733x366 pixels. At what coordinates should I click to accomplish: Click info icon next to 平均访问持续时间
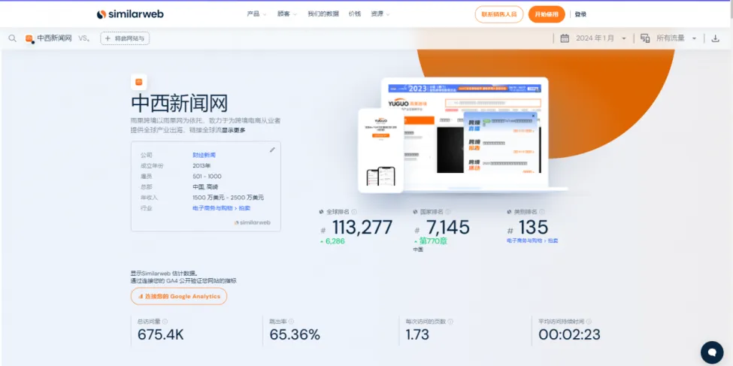pyautogui.click(x=589, y=322)
